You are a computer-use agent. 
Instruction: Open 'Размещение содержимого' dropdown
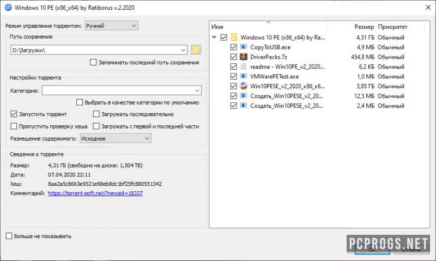click(x=116, y=138)
